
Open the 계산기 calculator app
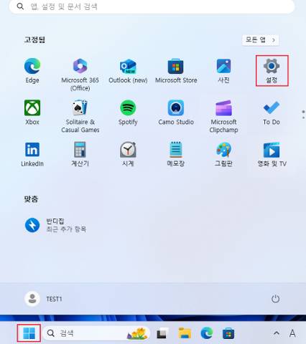pos(80,154)
